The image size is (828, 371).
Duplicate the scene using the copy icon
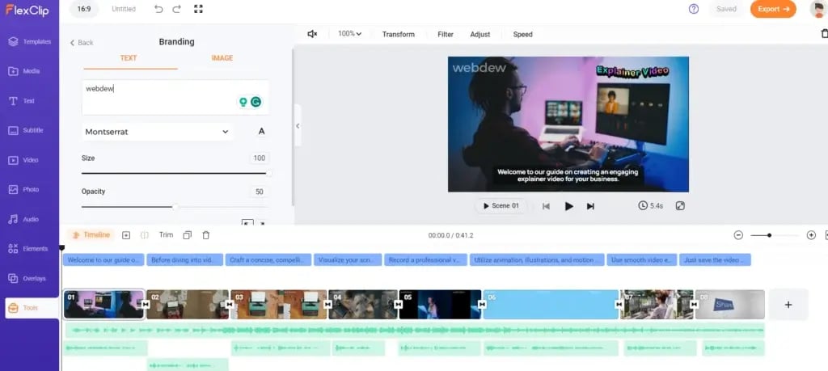188,235
